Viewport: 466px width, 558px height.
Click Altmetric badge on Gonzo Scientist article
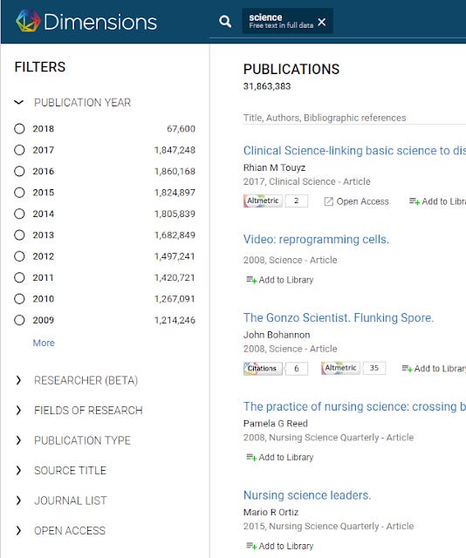(340, 368)
